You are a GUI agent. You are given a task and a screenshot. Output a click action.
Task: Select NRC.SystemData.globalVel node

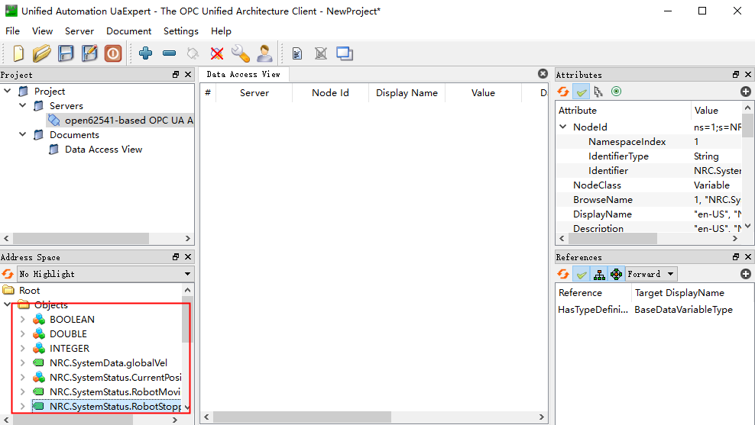(108, 363)
